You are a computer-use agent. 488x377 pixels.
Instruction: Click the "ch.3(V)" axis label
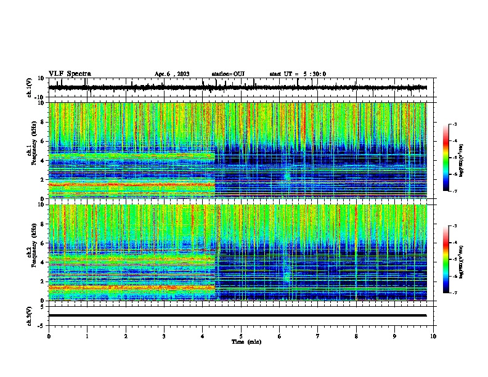click(x=29, y=316)
